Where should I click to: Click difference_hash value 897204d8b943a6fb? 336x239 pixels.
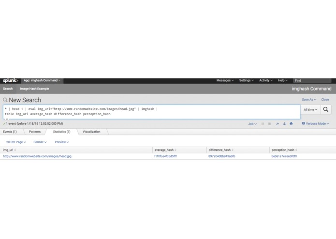pyautogui.click(x=222, y=156)
